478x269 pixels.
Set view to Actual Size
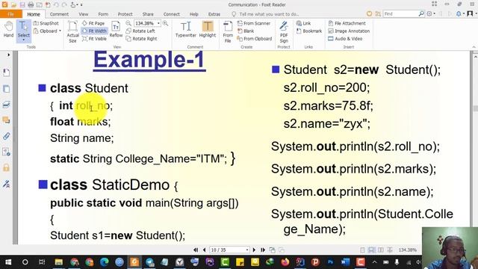72,31
